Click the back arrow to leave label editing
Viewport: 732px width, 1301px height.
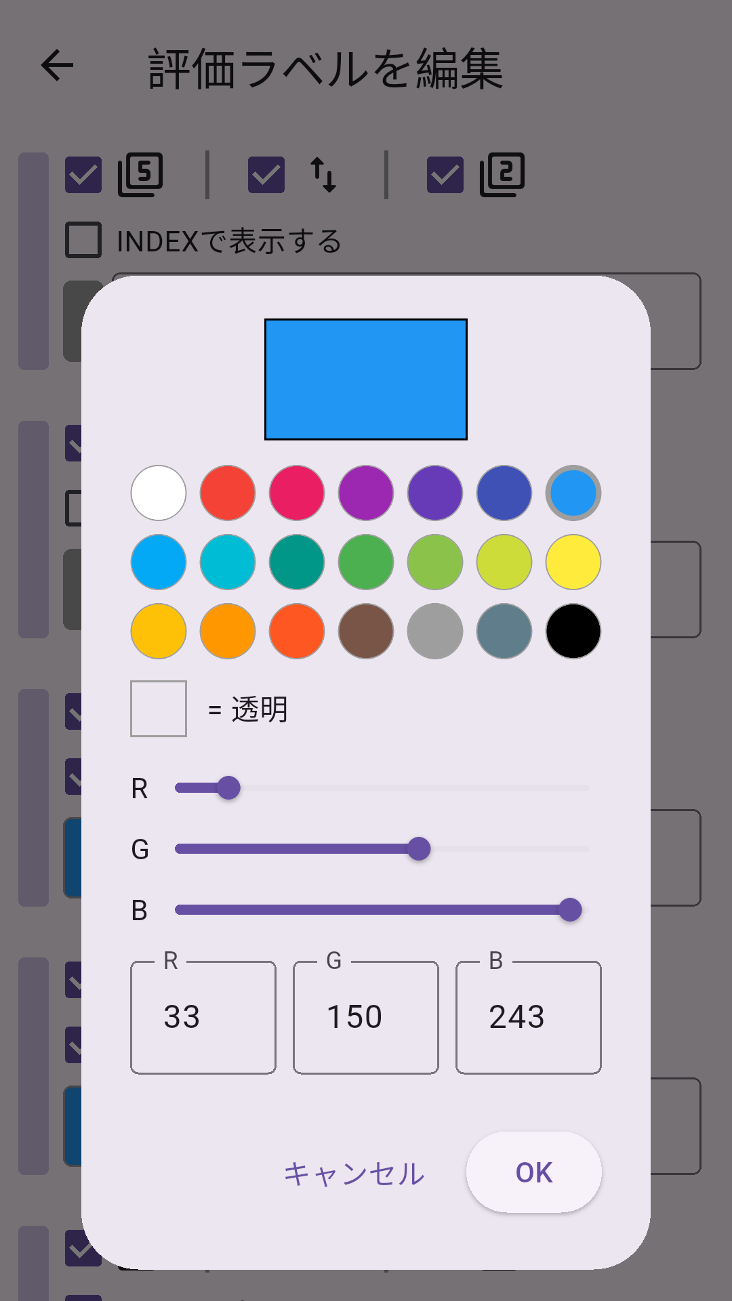coord(57,66)
